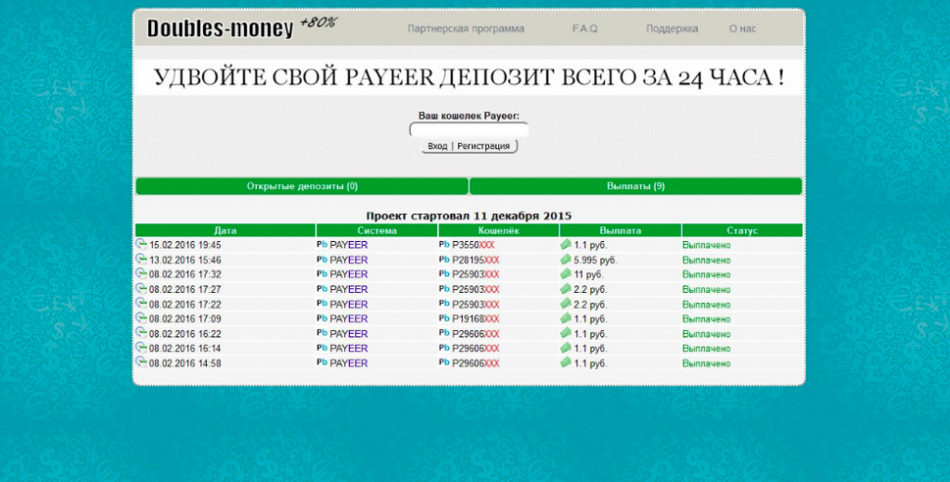Click the Payeer icon beside wallet P28195XXX
Viewport: 950px width, 482px height.
(444, 260)
